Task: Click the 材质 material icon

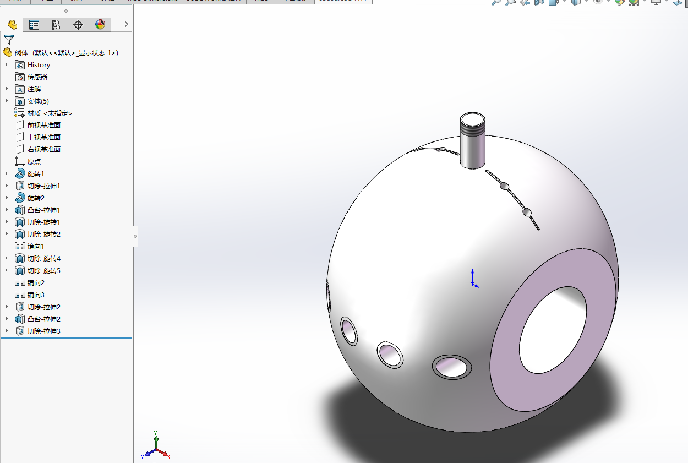Action: (x=20, y=113)
